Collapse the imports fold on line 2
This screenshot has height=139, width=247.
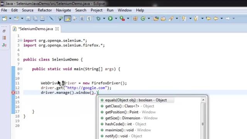[21, 41]
